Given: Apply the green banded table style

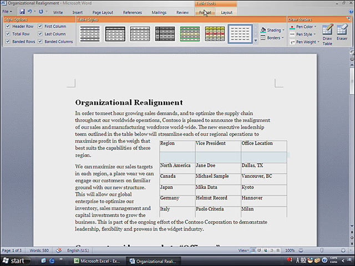Looking at the screenshot, I should point(190,34).
